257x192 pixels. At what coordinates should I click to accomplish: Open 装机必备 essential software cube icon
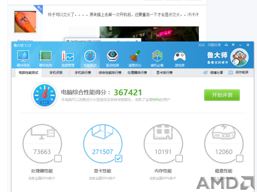click(157, 59)
